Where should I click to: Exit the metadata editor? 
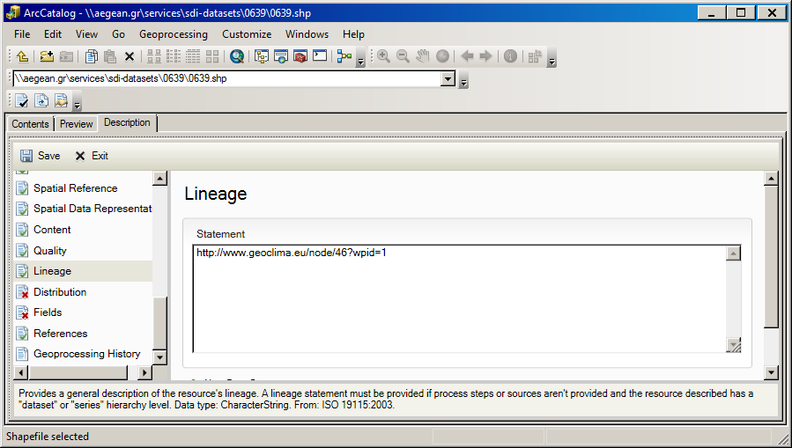pos(92,156)
